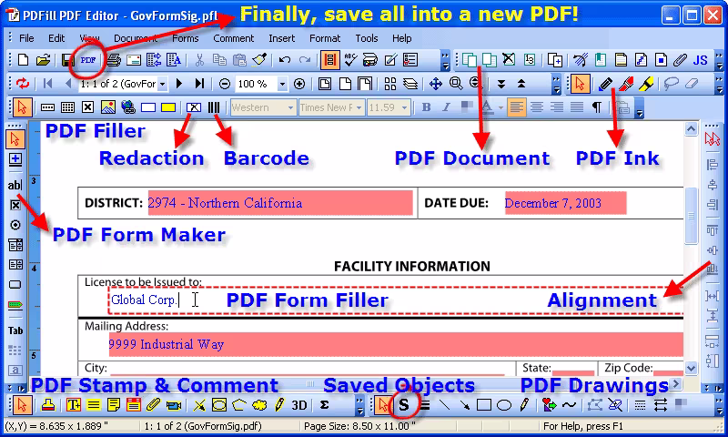Click the Attach file paperclip icon top toolbar
This screenshot has width=728, height=437.
coord(680,60)
